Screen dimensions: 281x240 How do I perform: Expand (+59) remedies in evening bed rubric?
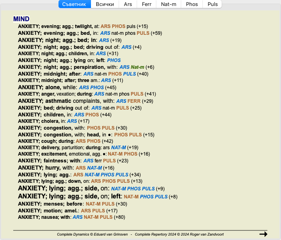(x=156, y=33)
